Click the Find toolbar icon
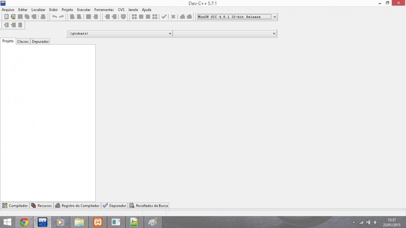 pyautogui.click(x=72, y=17)
